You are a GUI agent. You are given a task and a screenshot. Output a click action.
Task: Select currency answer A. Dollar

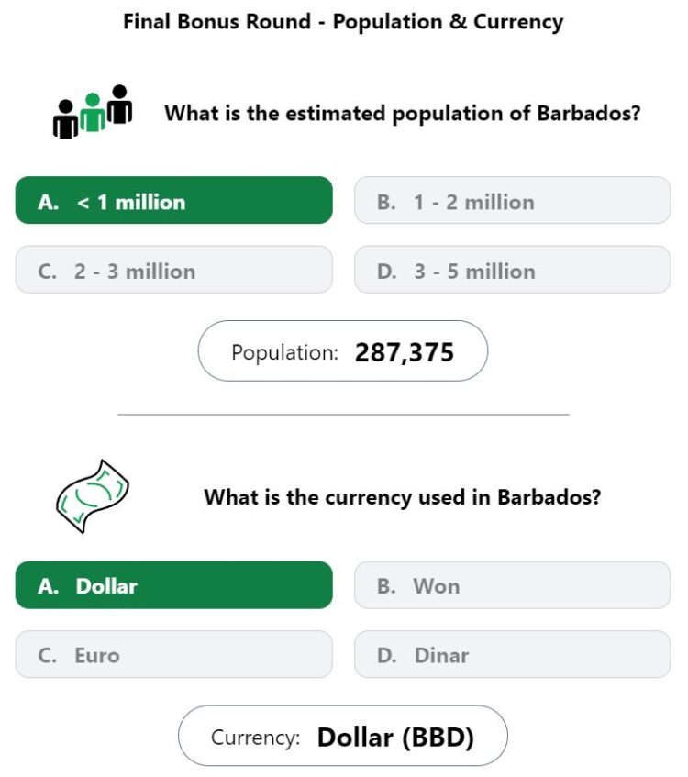point(174,585)
